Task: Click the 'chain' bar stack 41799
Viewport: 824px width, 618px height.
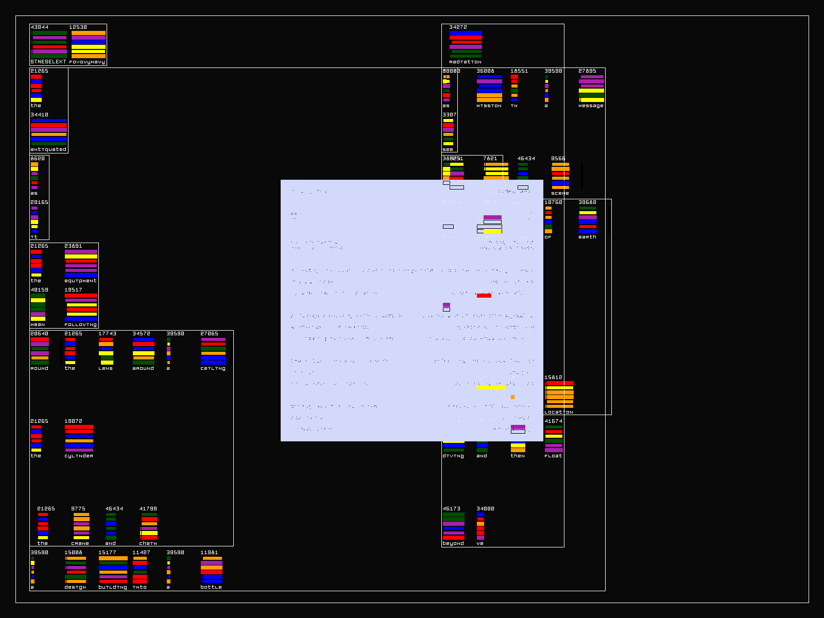Action: (149, 526)
